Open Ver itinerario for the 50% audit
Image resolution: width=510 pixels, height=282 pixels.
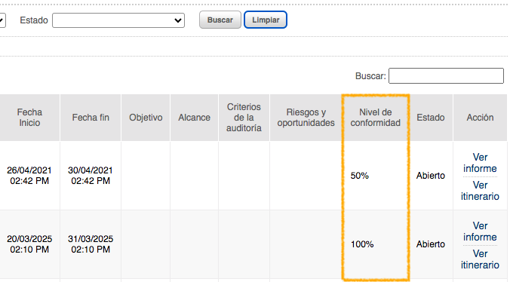click(480, 191)
